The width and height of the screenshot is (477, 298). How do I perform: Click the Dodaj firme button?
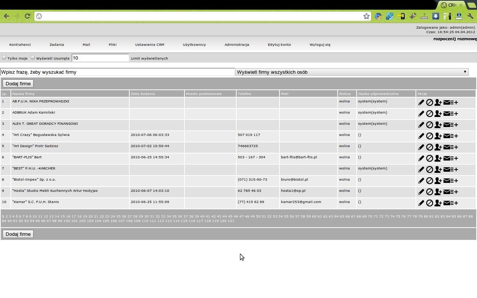pyautogui.click(x=18, y=83)
